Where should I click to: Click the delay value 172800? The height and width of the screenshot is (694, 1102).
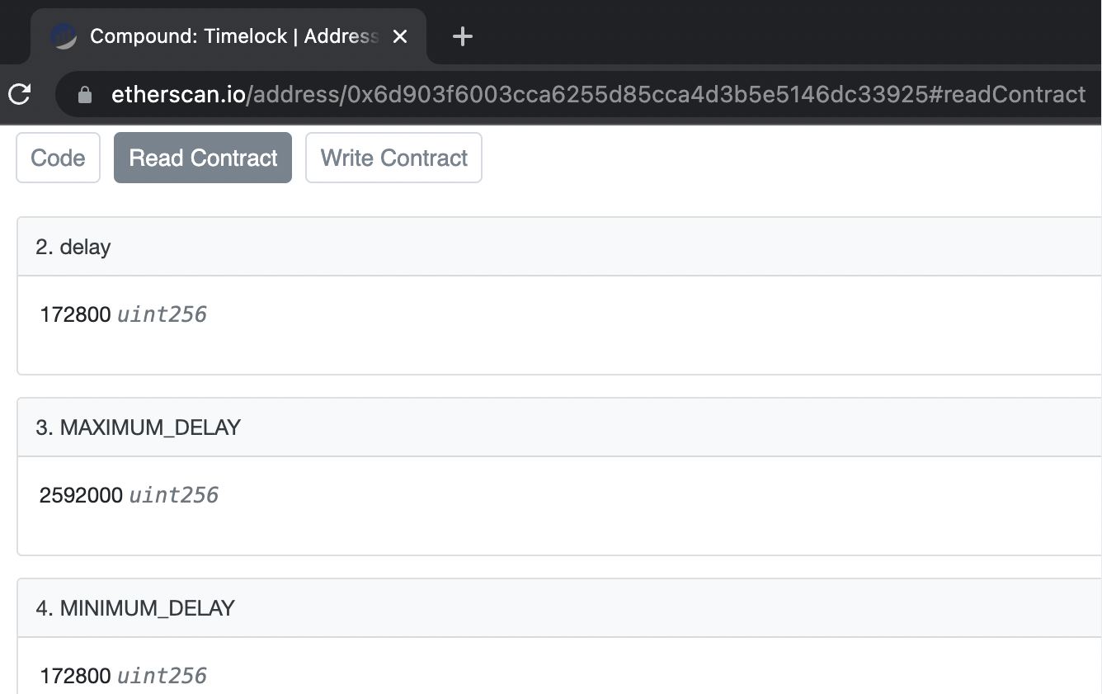75,314
